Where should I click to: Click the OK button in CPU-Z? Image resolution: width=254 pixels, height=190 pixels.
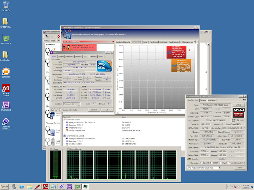point(107,110)
